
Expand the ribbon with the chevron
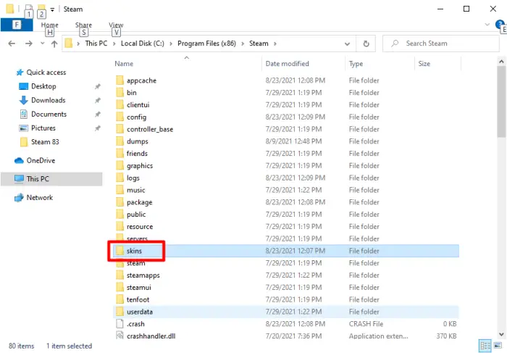pos(487,25)
